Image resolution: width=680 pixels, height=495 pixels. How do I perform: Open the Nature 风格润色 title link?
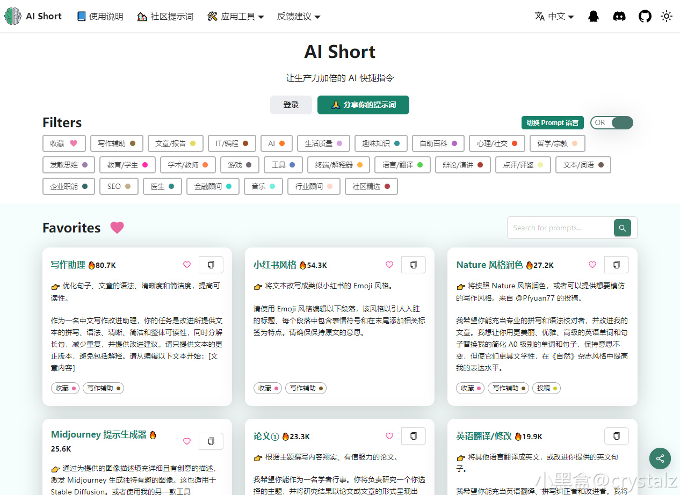coord(489,265)
